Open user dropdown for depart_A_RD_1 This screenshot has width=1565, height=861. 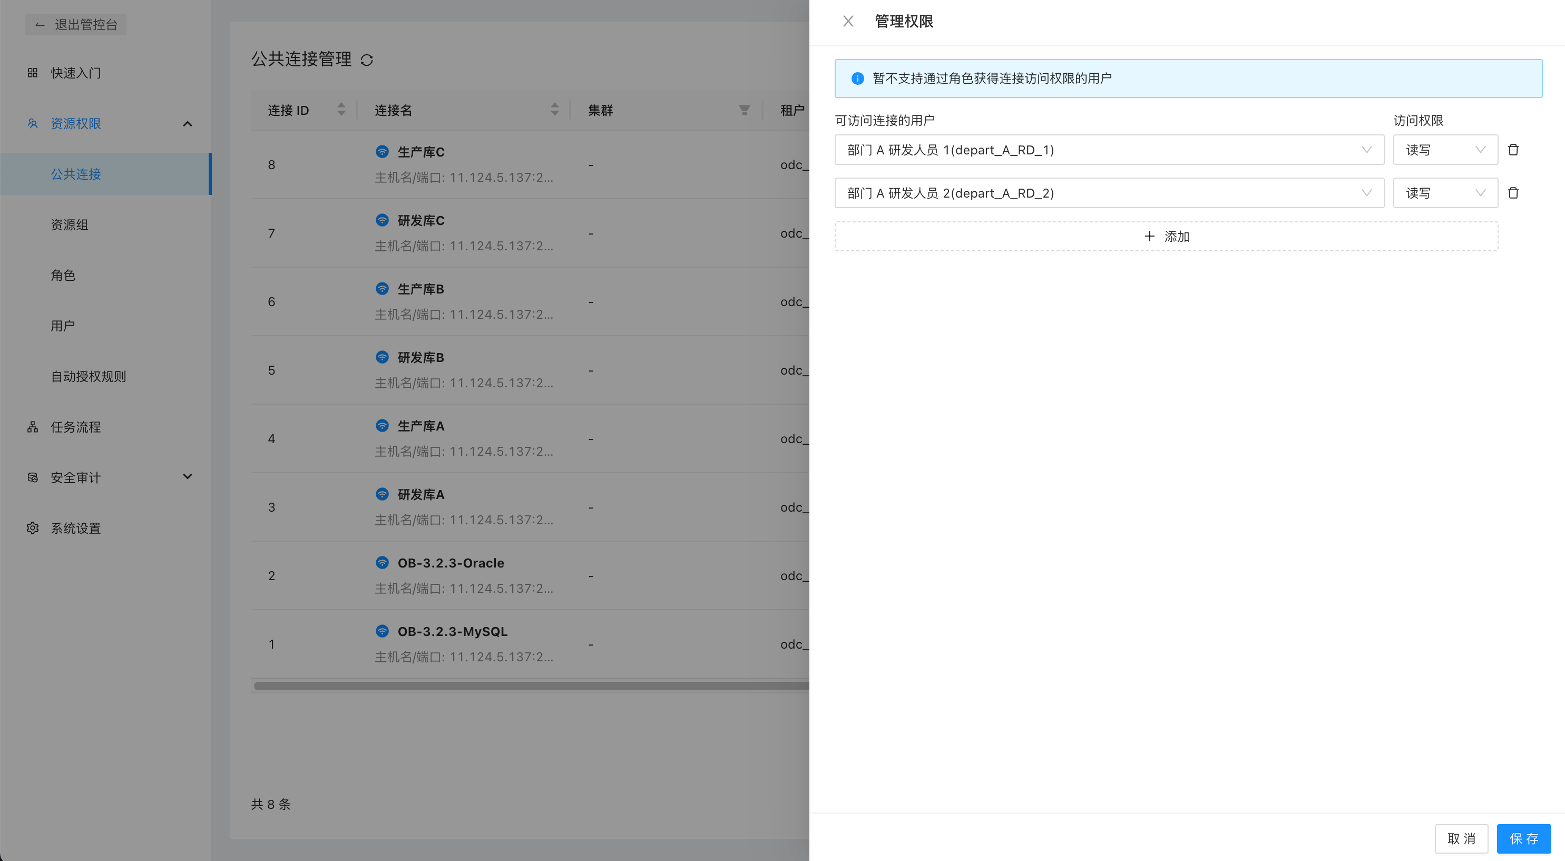pos(1109,150)
